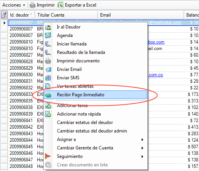This screenshot has width=199, height=171.
Task: Select row with Id 2009906848
Action: click(21, 166)
